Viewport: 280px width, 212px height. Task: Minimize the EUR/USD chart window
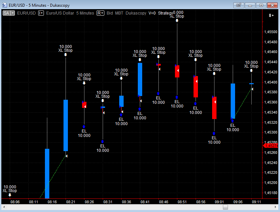click(x=250, y=5)
